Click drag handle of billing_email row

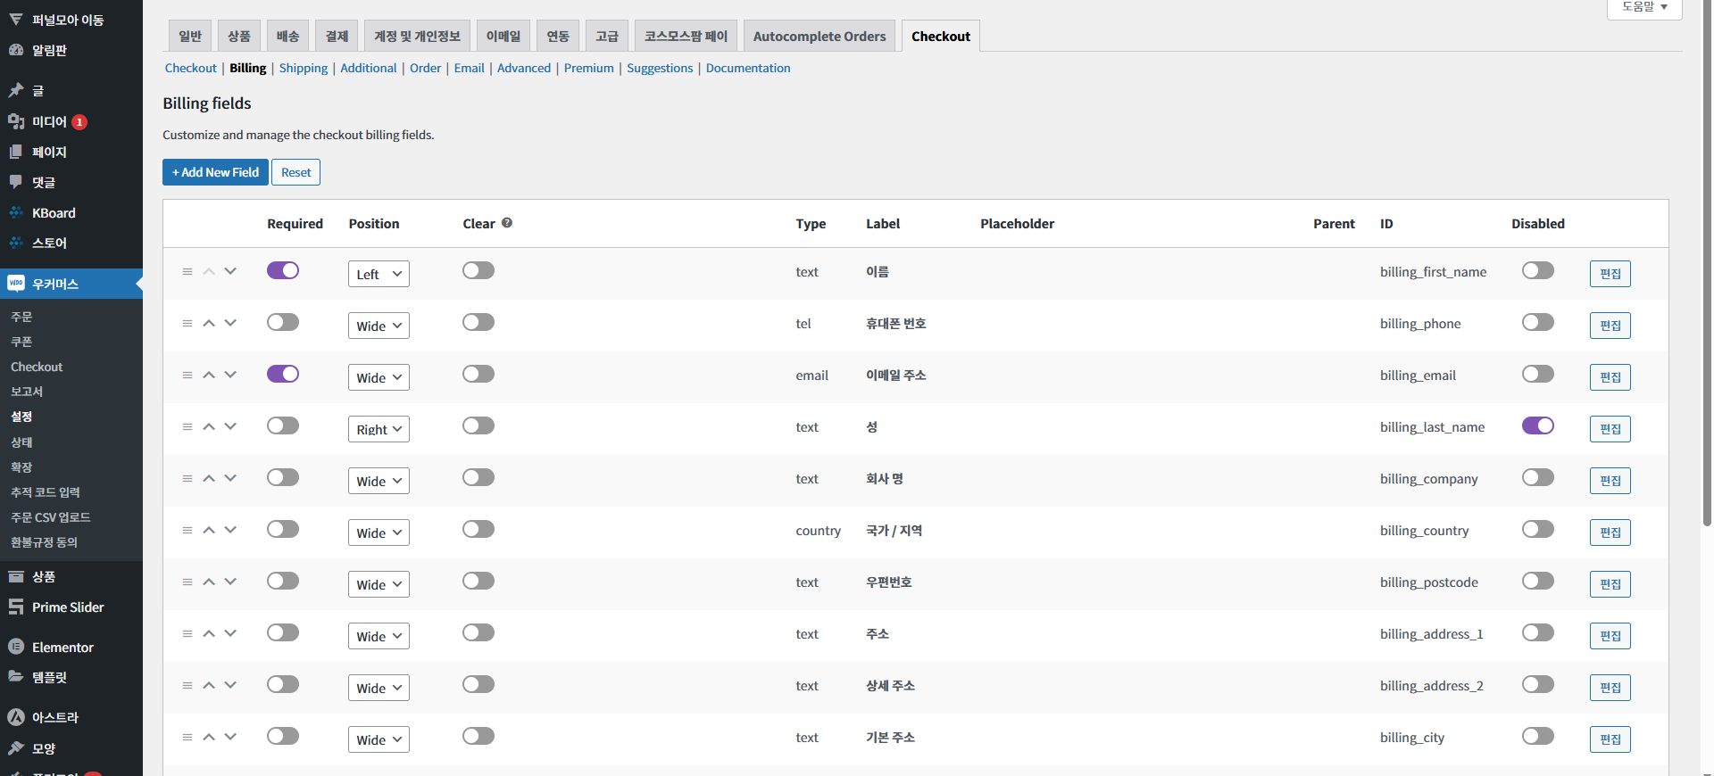[x=187, y=376]
